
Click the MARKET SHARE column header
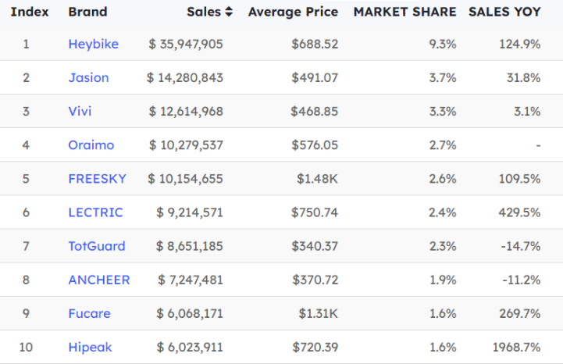coord(404,12)
